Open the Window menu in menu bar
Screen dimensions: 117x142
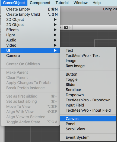pyautogui.click(x=81, y=3)
